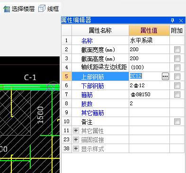Screen dimensions: 186x173
Task: Toggle the 截面高度 附加 checkbox
Action: (177, 58)
